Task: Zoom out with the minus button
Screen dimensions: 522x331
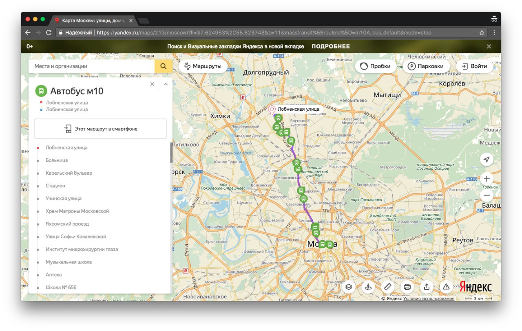Action: [x=487, y=196]
